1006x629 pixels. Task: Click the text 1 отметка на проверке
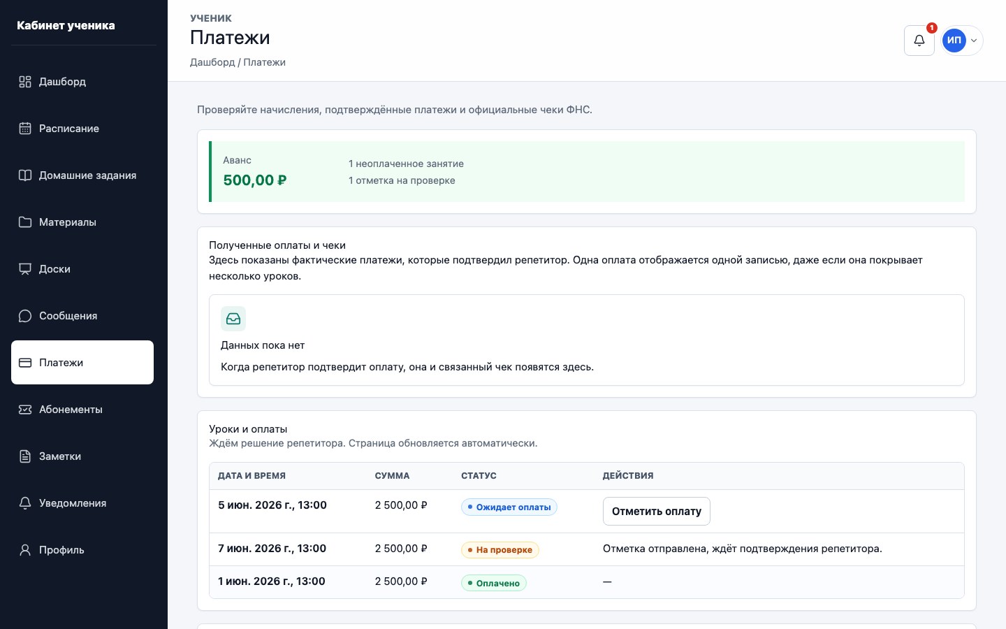[402, 180]
